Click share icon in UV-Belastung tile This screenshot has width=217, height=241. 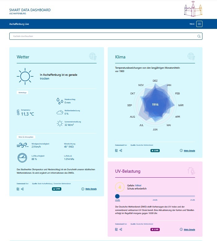coord(121,229)
